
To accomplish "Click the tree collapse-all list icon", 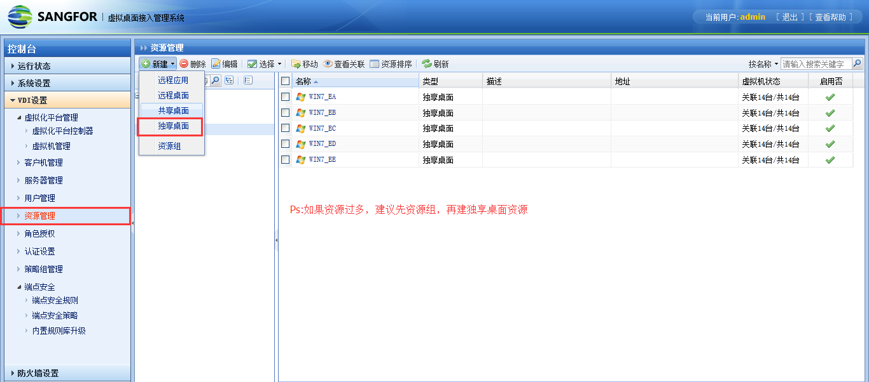I will click(x=248, y=80).
